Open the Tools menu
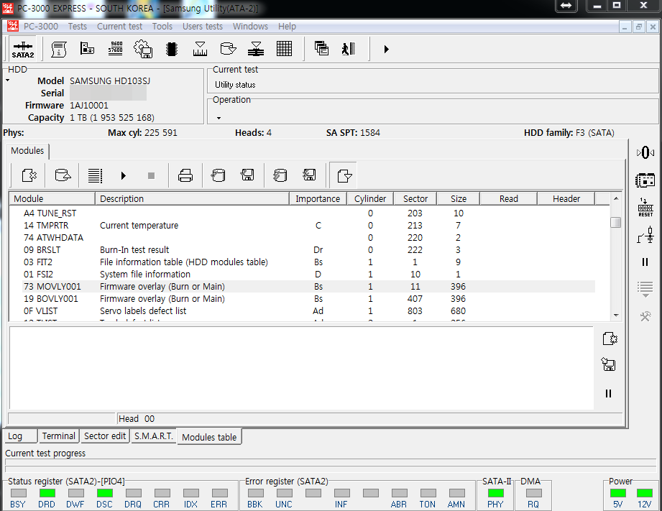662x511 pixels. 162,26
